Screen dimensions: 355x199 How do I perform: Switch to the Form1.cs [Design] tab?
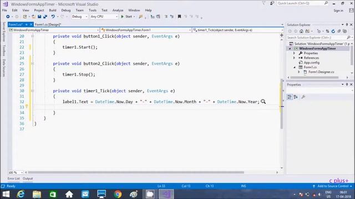pyautogui.click(x=48, y=24)
